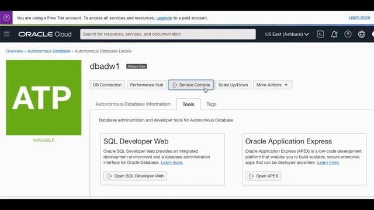Click the dbadw1 database name
This screenshot has height=210, width=374.
point(105,66)
